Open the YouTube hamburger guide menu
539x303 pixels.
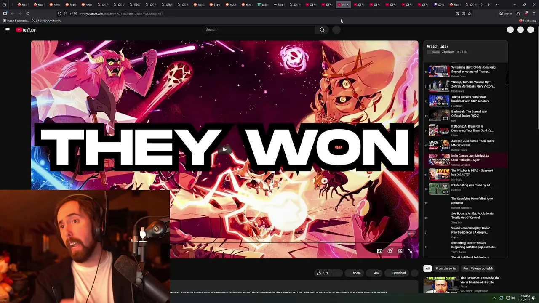(7, 30)
